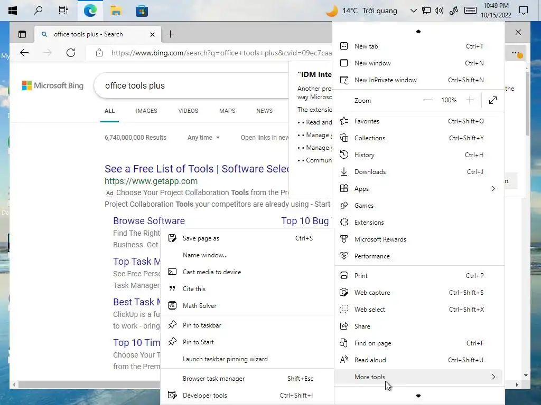541x405 pixels.
Task: Click the Find on page icon
Action: [344, 343]
